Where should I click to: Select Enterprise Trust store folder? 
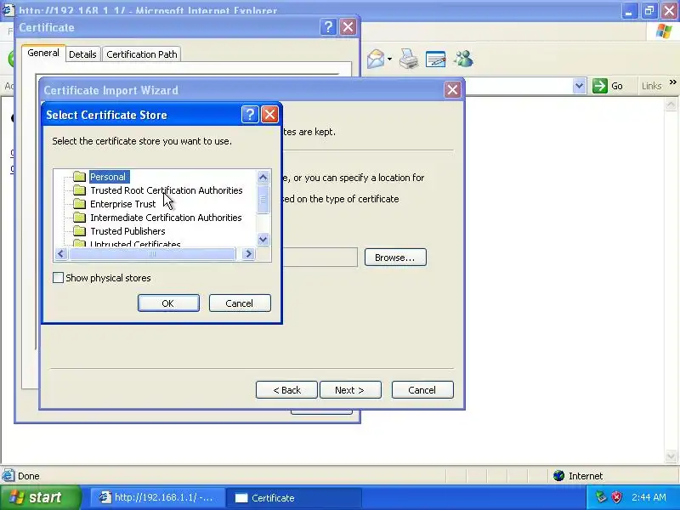coord(122,204)
